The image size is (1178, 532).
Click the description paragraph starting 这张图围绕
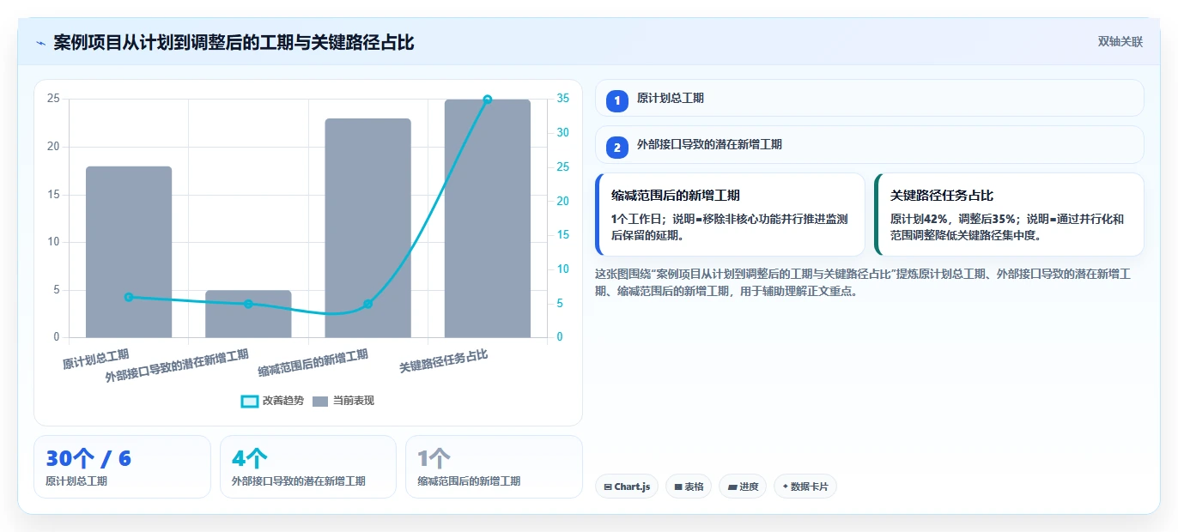point(863,282)
